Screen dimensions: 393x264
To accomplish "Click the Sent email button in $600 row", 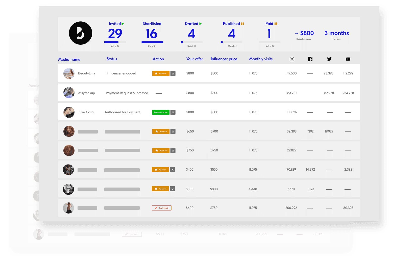I will (x=162, y=208).
